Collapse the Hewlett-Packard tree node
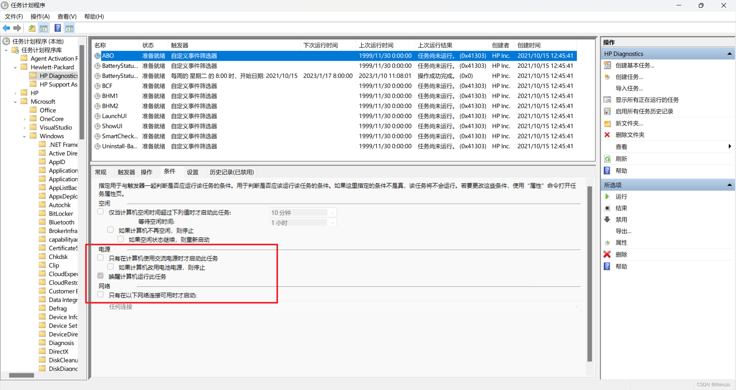This screenshot has width=736, height=390. pyautogui.click(x=15, y=67)
